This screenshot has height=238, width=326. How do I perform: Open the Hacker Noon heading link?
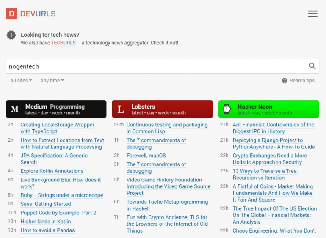tap(255, 107)
